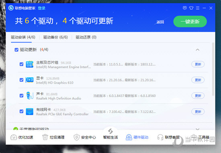Image resolution: width=221 pixels, height=153 pixels.
Task: Expand the 无需更新的驱动 section chevron
Action: click(198, 129)
